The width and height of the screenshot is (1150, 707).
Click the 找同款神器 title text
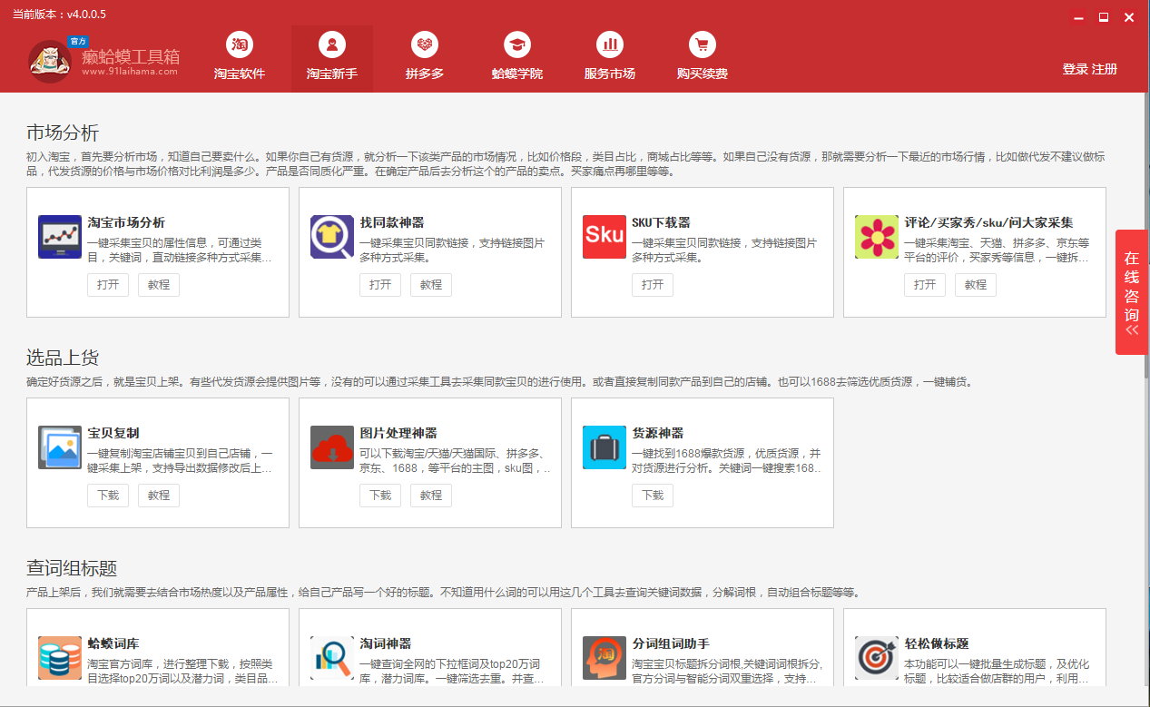[392, 222]
